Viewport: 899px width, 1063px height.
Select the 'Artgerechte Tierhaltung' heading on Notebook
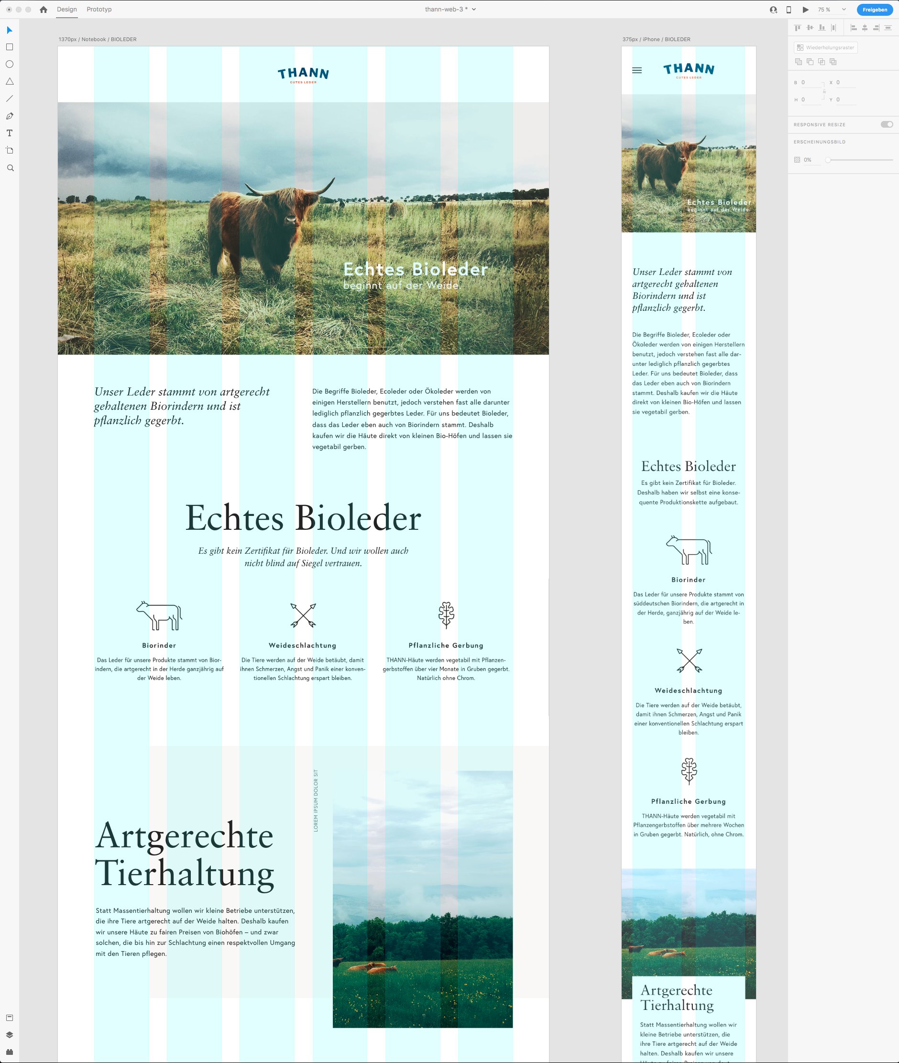pyautogui.click(x=185, y=856)
